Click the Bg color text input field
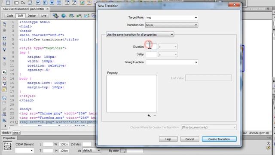 (x=134, y=151)
